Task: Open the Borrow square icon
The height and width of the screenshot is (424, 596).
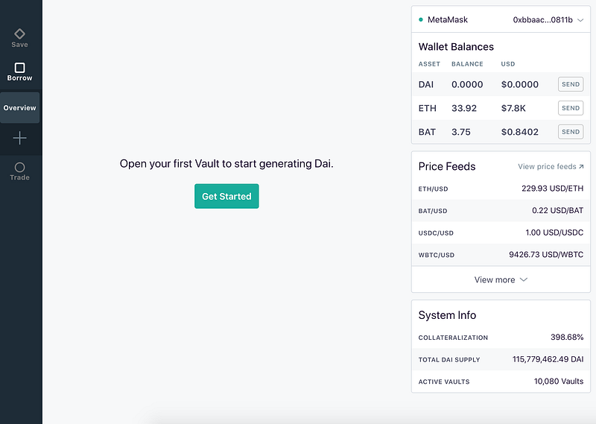Action: (x=19, y=68)
